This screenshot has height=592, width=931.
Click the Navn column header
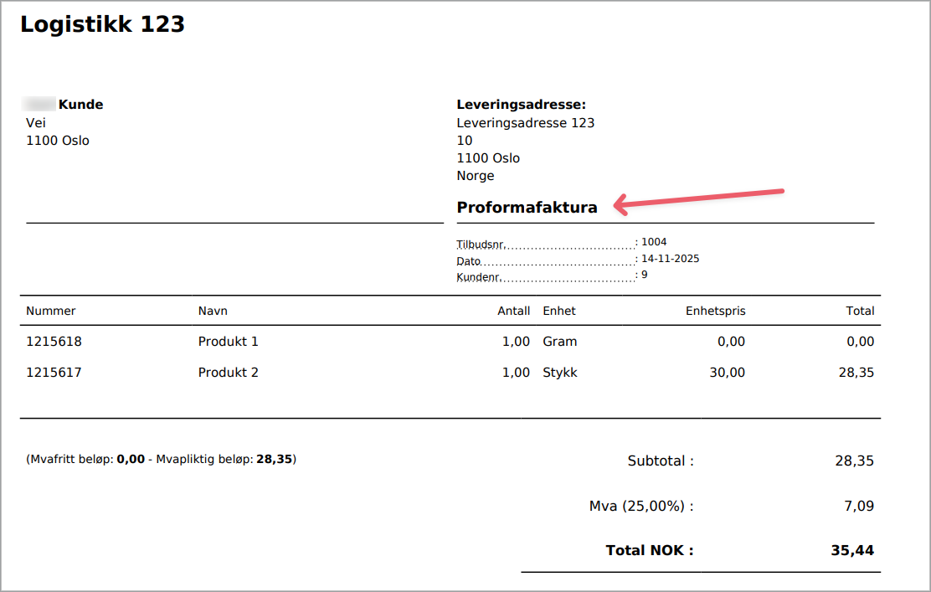tap(213, 311)
